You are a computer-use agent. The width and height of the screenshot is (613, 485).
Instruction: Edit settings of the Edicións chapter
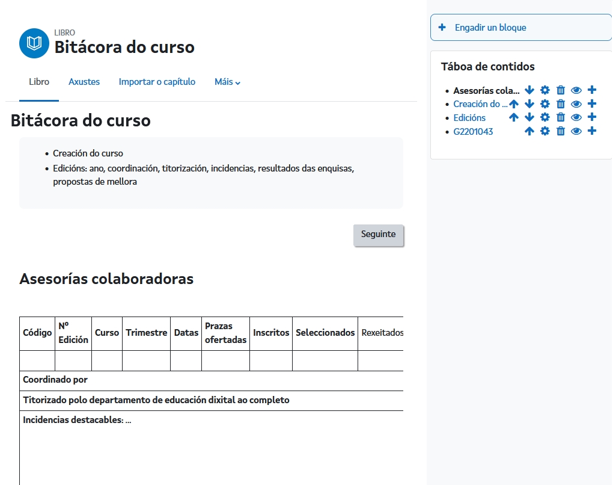click(x=545, y=117)
